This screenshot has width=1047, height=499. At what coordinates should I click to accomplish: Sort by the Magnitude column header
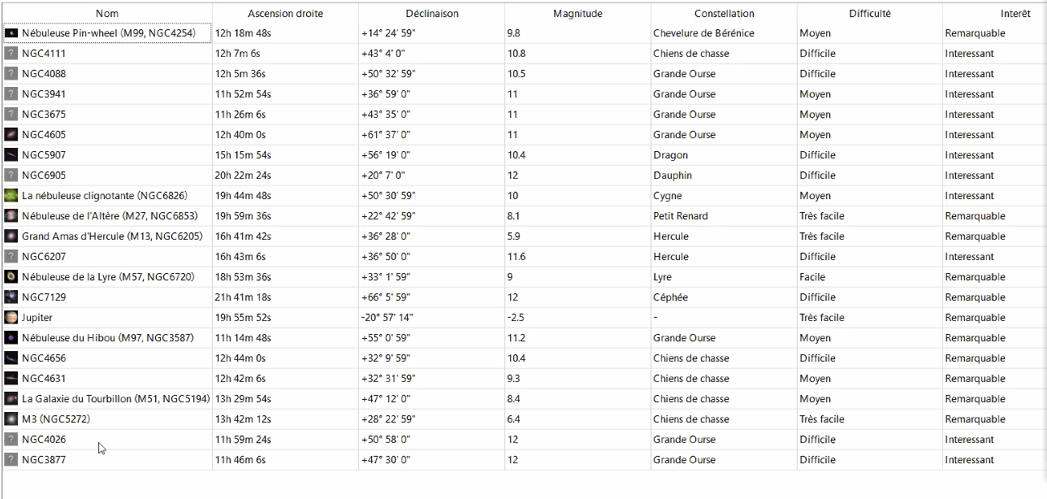[x=578, y=14]
